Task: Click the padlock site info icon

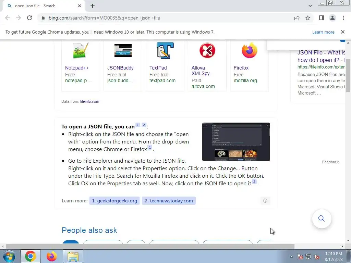Action: 43,18
